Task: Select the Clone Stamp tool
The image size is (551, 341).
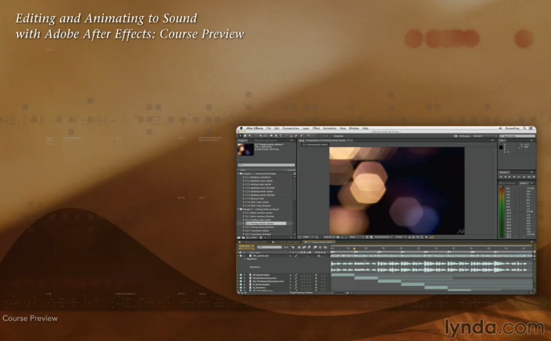Action: click(291, 136)
